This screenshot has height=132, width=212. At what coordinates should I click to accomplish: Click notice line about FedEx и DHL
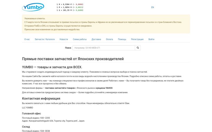tap(58, 26)
